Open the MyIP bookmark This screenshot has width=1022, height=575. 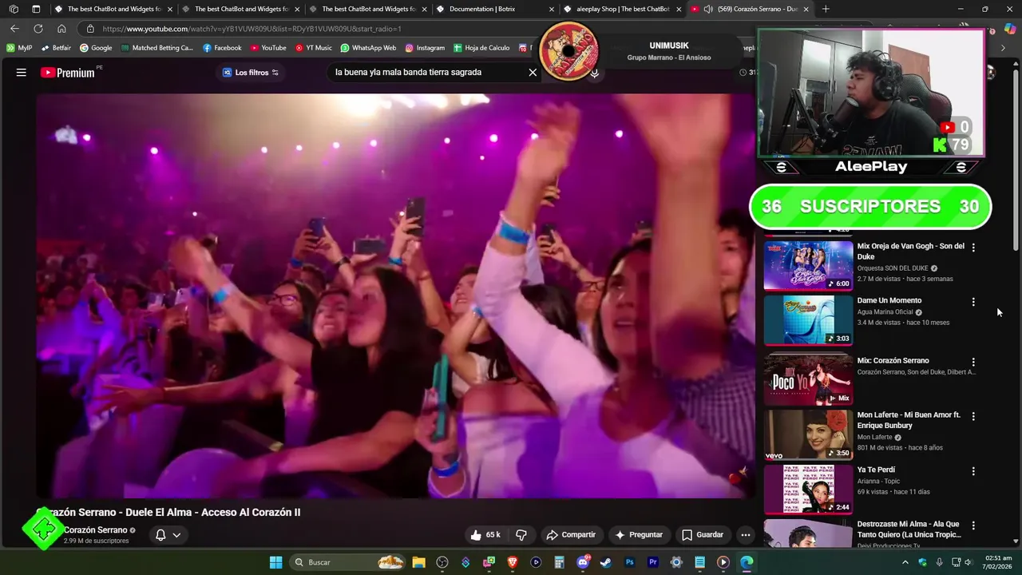tap(19, 48)
